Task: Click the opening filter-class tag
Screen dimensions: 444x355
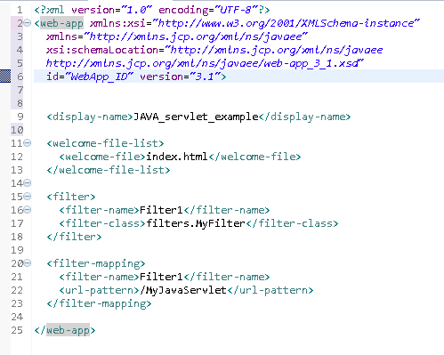Action: 102,223
